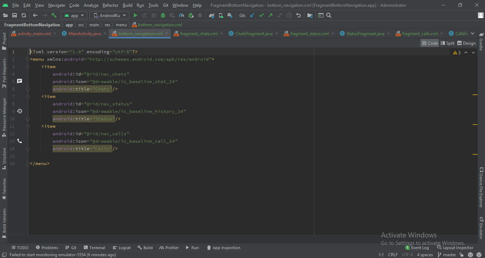The width and height of the screenshot is (485, 258).
Task: Push commits with the green arrow icon
Action: [271, 15]
